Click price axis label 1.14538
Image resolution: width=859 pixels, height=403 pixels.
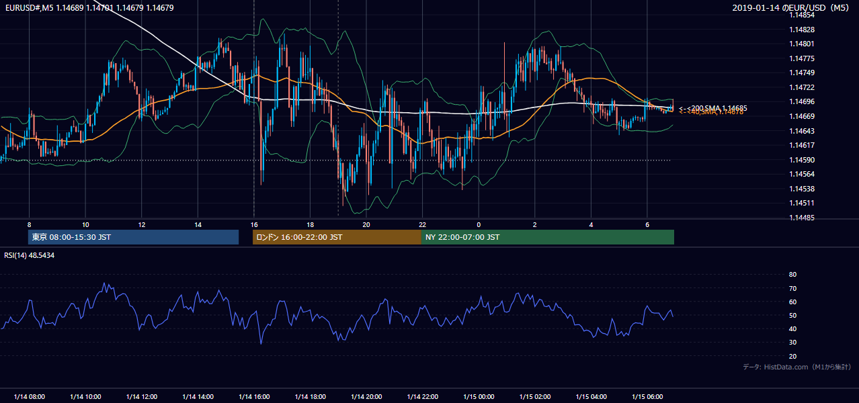(x=803, y=189)
